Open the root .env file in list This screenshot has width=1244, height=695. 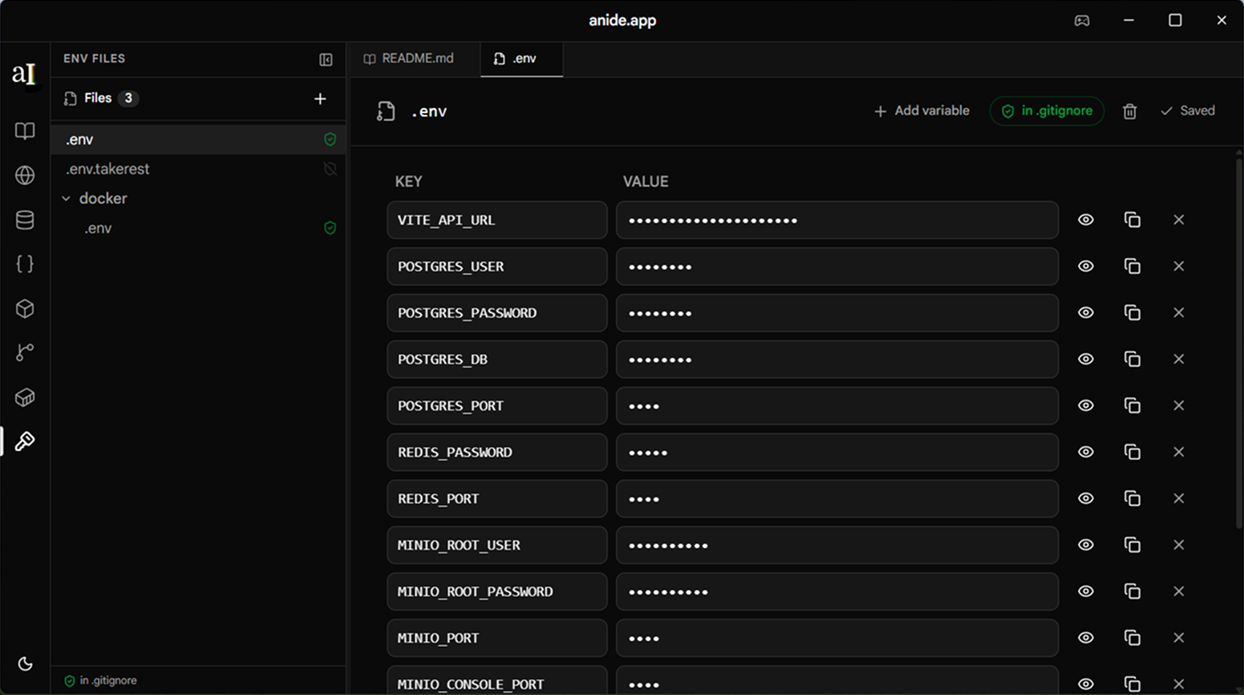click(x=198, y=139)
